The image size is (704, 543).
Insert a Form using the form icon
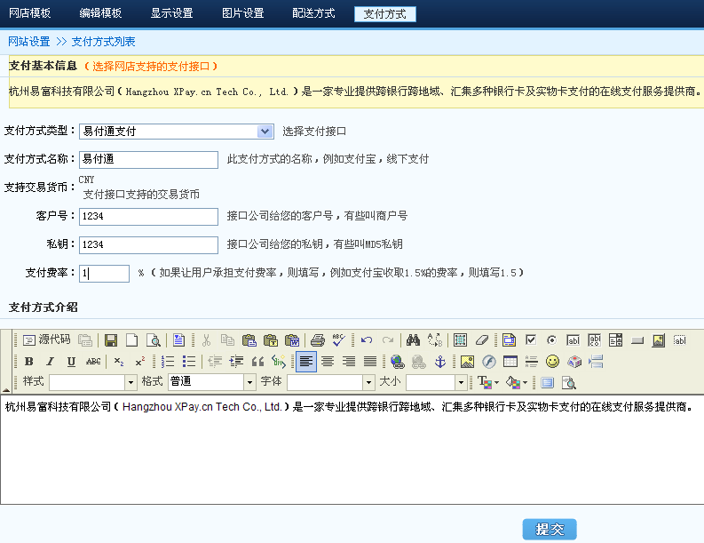pyautogui.click(x=510, y=340)
